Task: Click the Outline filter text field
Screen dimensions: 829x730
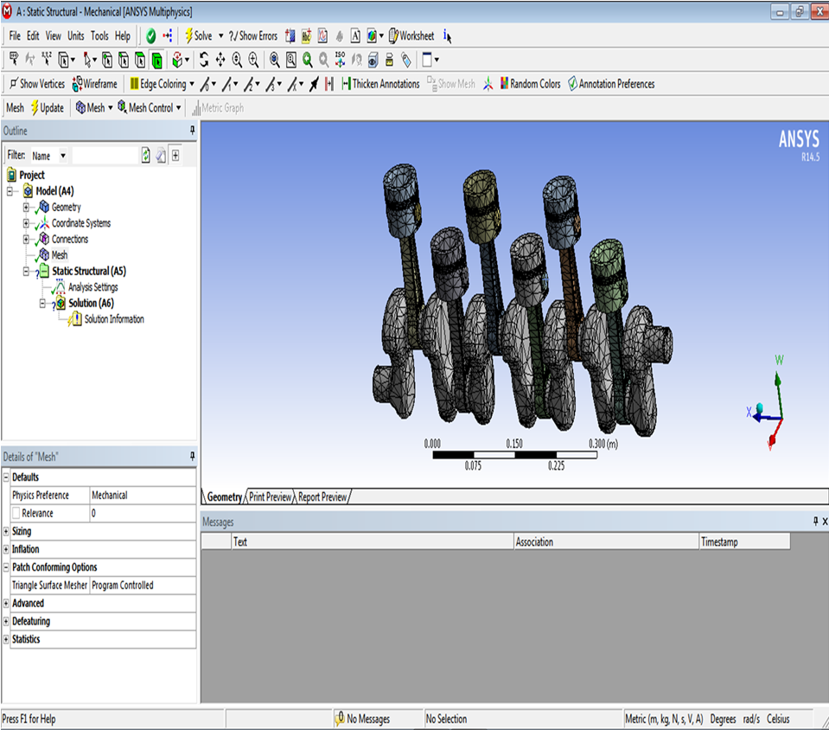Action: 105,156
